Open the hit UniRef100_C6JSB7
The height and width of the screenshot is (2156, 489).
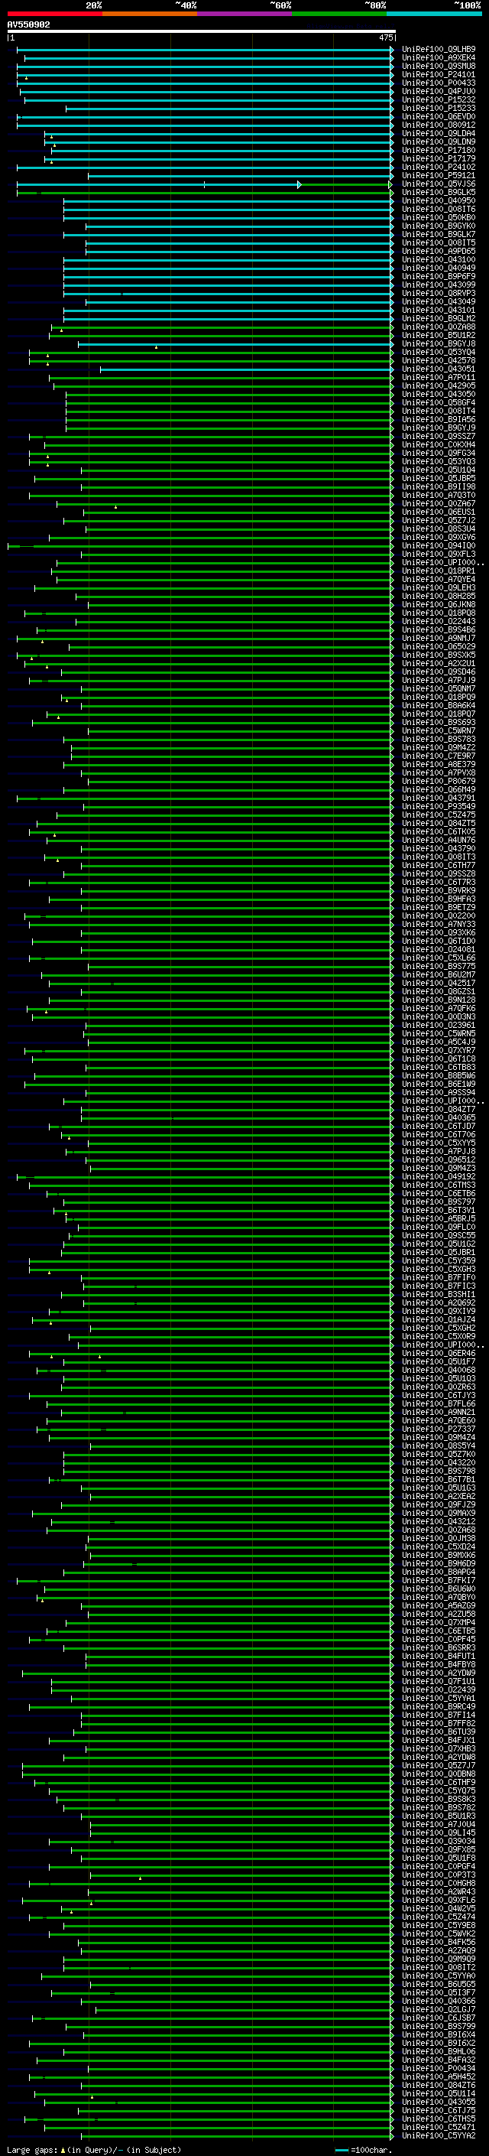(438, 2018)
